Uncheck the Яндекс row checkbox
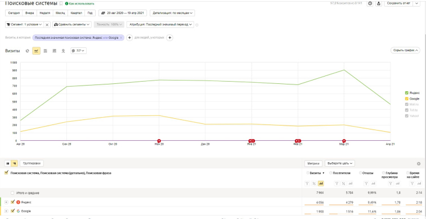The height and width of the screenshot is (219, 426). 12,202
